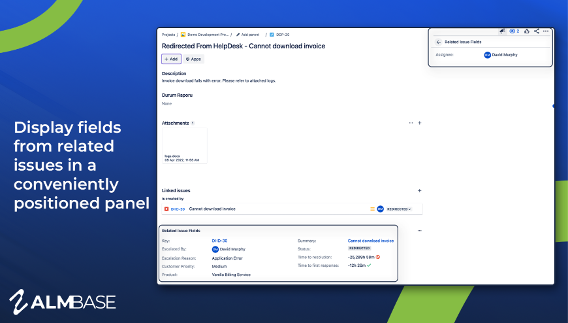568x323 pixels.
Task: Open the Projects breadcrumb
Action: click(x=168, y=35)
